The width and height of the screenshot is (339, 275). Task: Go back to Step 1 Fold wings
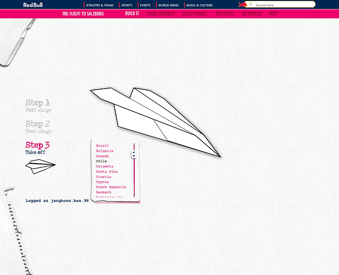point(39,105)
